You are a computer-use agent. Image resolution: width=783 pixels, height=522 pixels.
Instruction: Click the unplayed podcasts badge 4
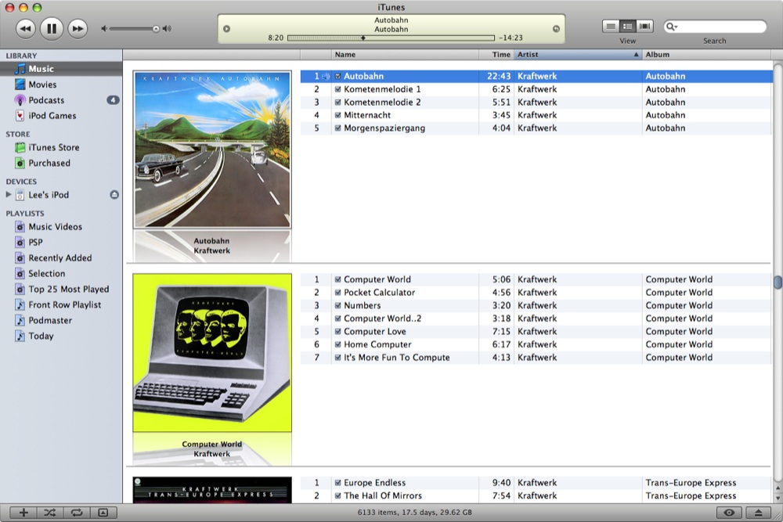tap(113, 100)
